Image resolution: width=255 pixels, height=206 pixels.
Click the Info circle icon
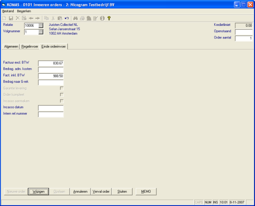point(102,18)
